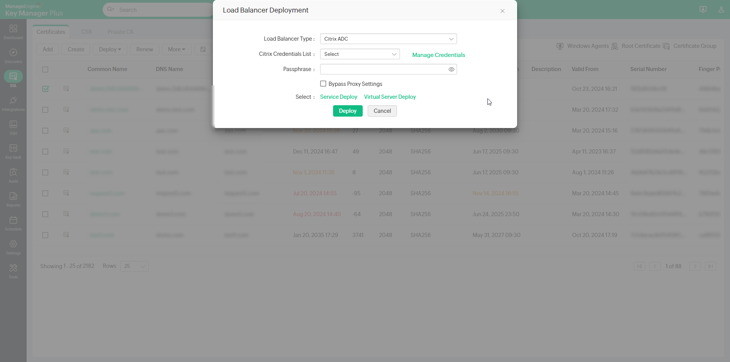
Task: Click the Description column header
Action: click(x=546, y=69)
